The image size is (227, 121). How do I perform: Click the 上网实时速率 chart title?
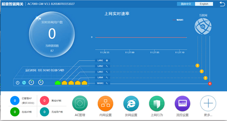(117, 14)
